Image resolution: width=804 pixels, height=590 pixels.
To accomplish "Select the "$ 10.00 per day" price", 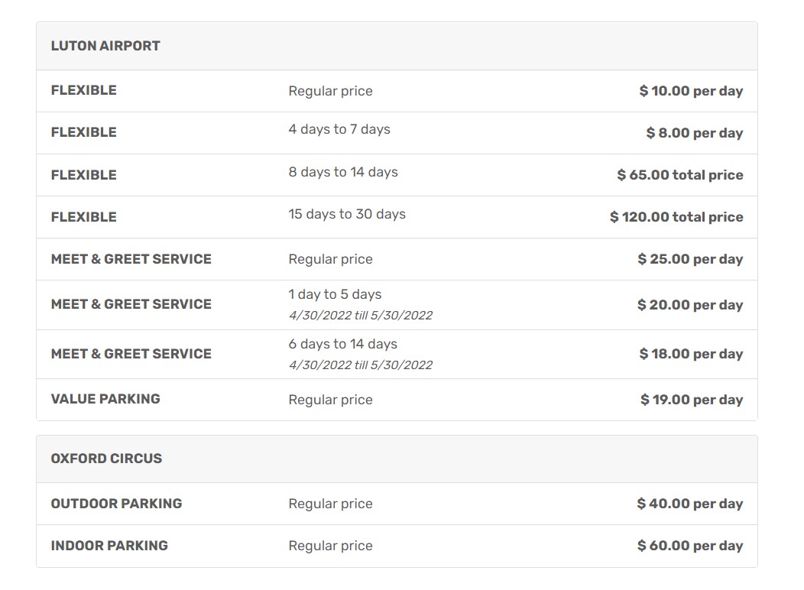I will (691, 91).
